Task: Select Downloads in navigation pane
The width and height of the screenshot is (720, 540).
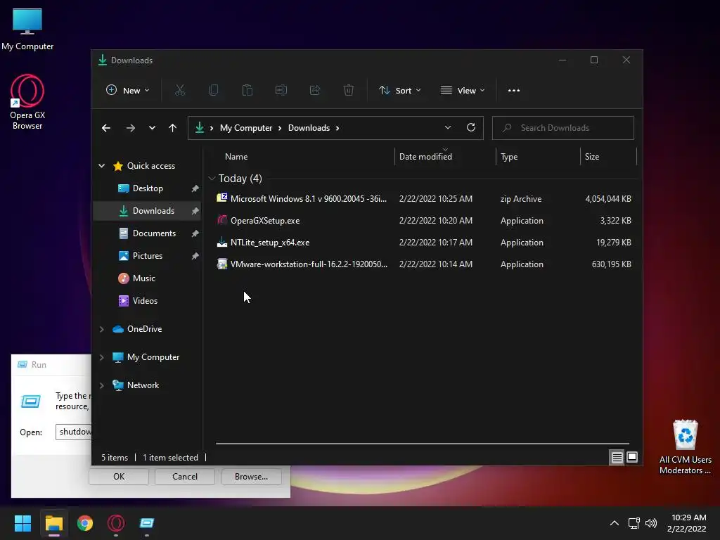Action: click(147, 211)
